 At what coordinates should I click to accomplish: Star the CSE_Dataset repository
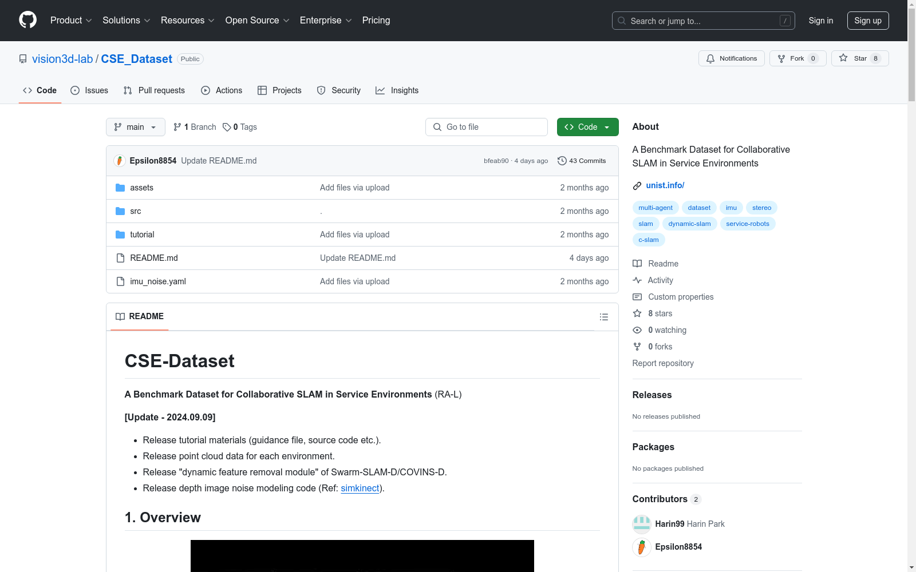tap(859, 58)
